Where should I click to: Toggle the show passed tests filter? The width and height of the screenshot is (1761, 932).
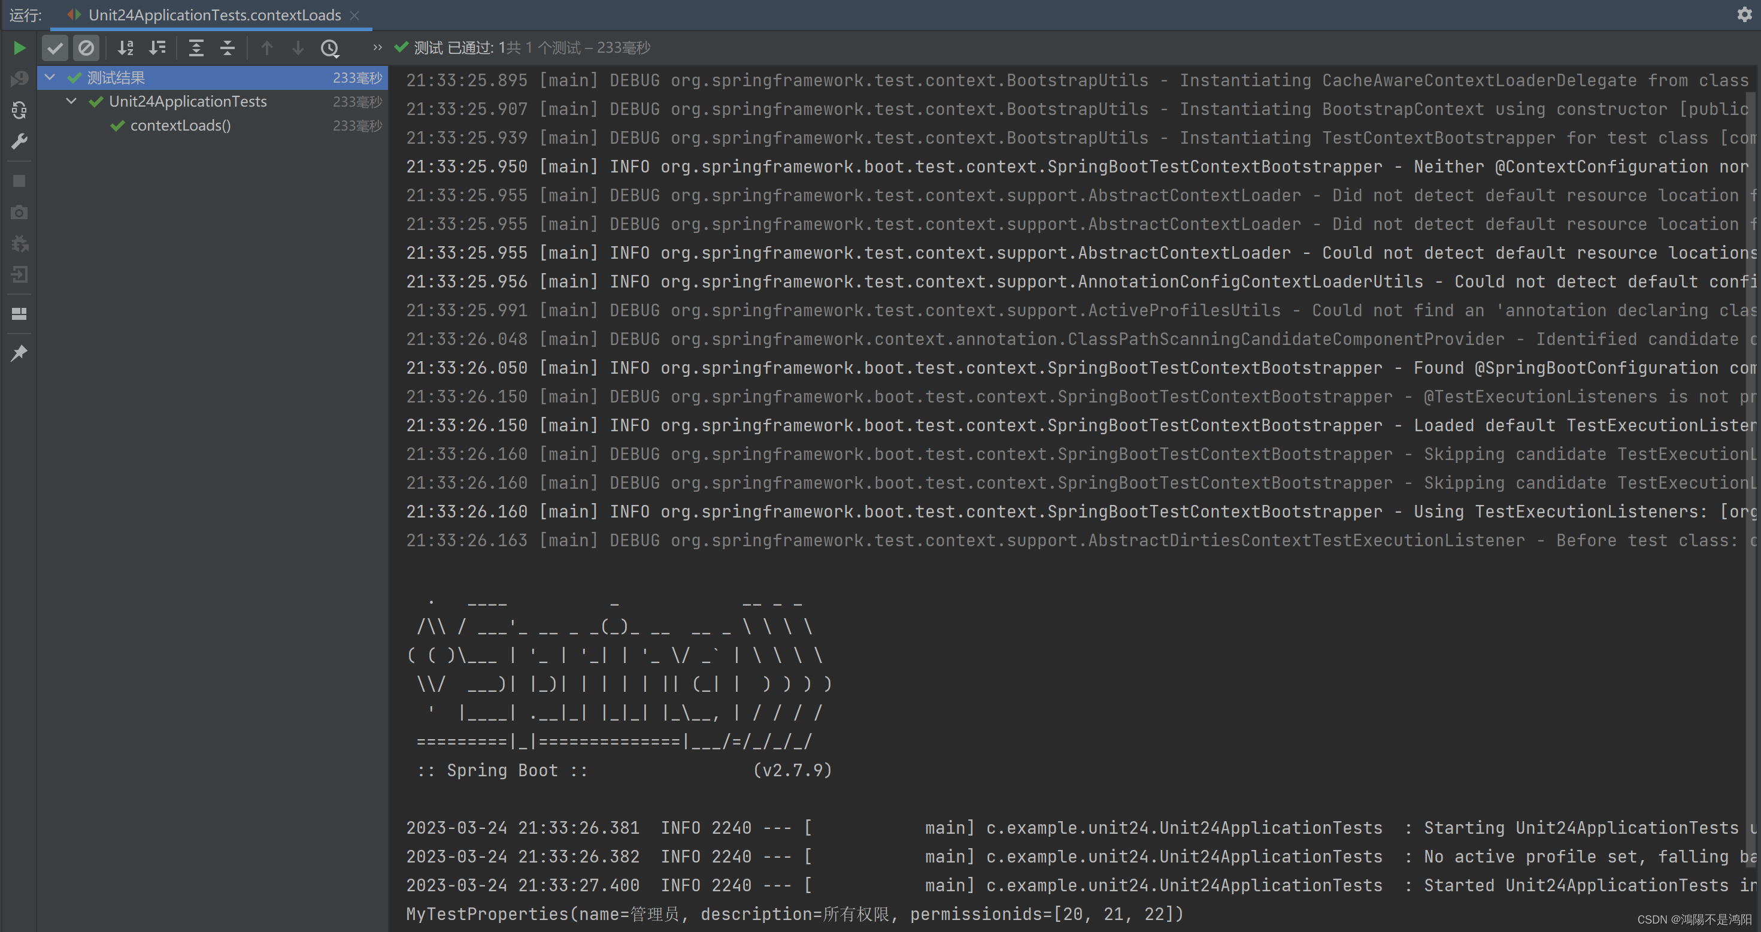pos(54,48)
